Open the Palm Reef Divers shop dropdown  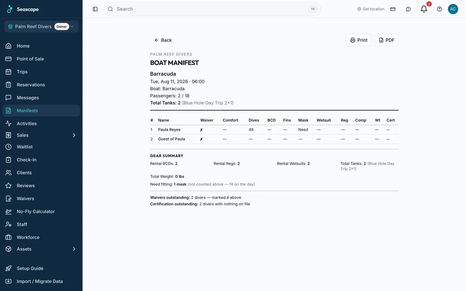[41, 27]
